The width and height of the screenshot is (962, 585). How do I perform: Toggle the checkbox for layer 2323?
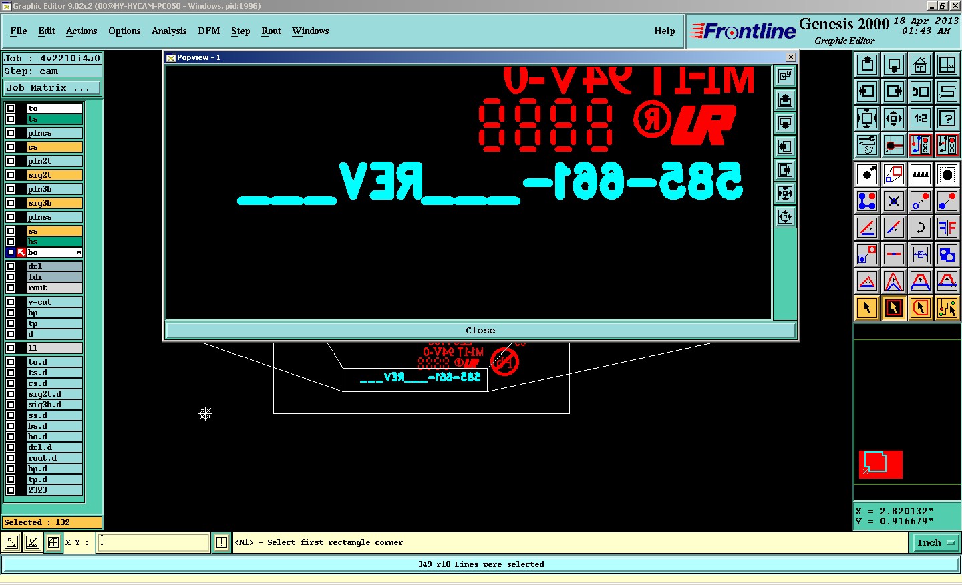(11, 490)
